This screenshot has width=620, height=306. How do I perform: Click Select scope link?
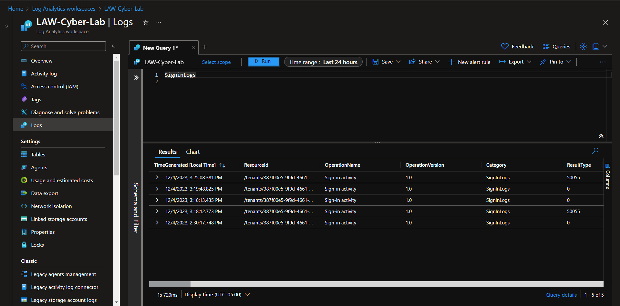pyautogui.click(x=216, y=62)
